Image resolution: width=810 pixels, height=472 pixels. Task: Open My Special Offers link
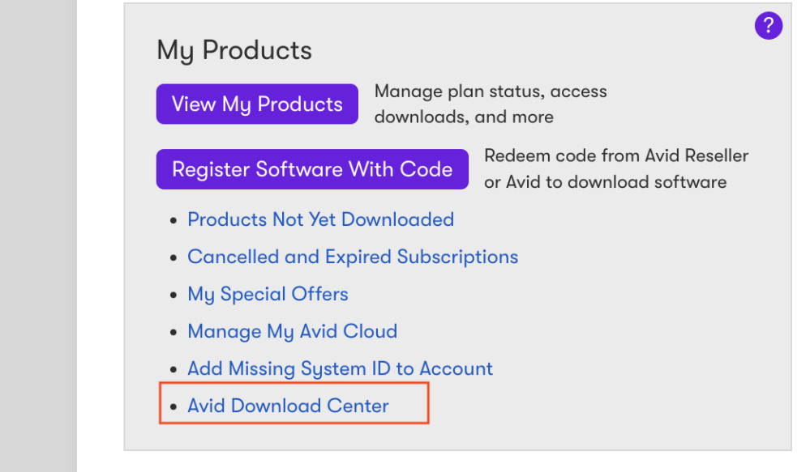click(x=268, y=294)
